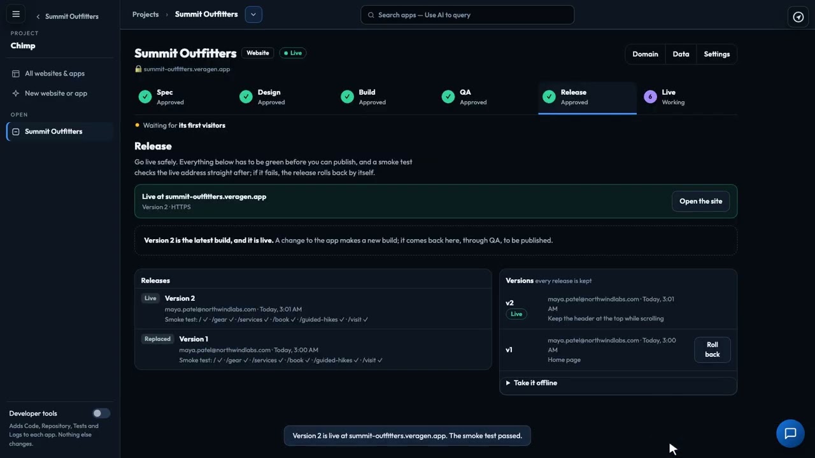Screen dimensions: 815x458
Task: Expand the Take it offline section
Action: pos(618,383)
